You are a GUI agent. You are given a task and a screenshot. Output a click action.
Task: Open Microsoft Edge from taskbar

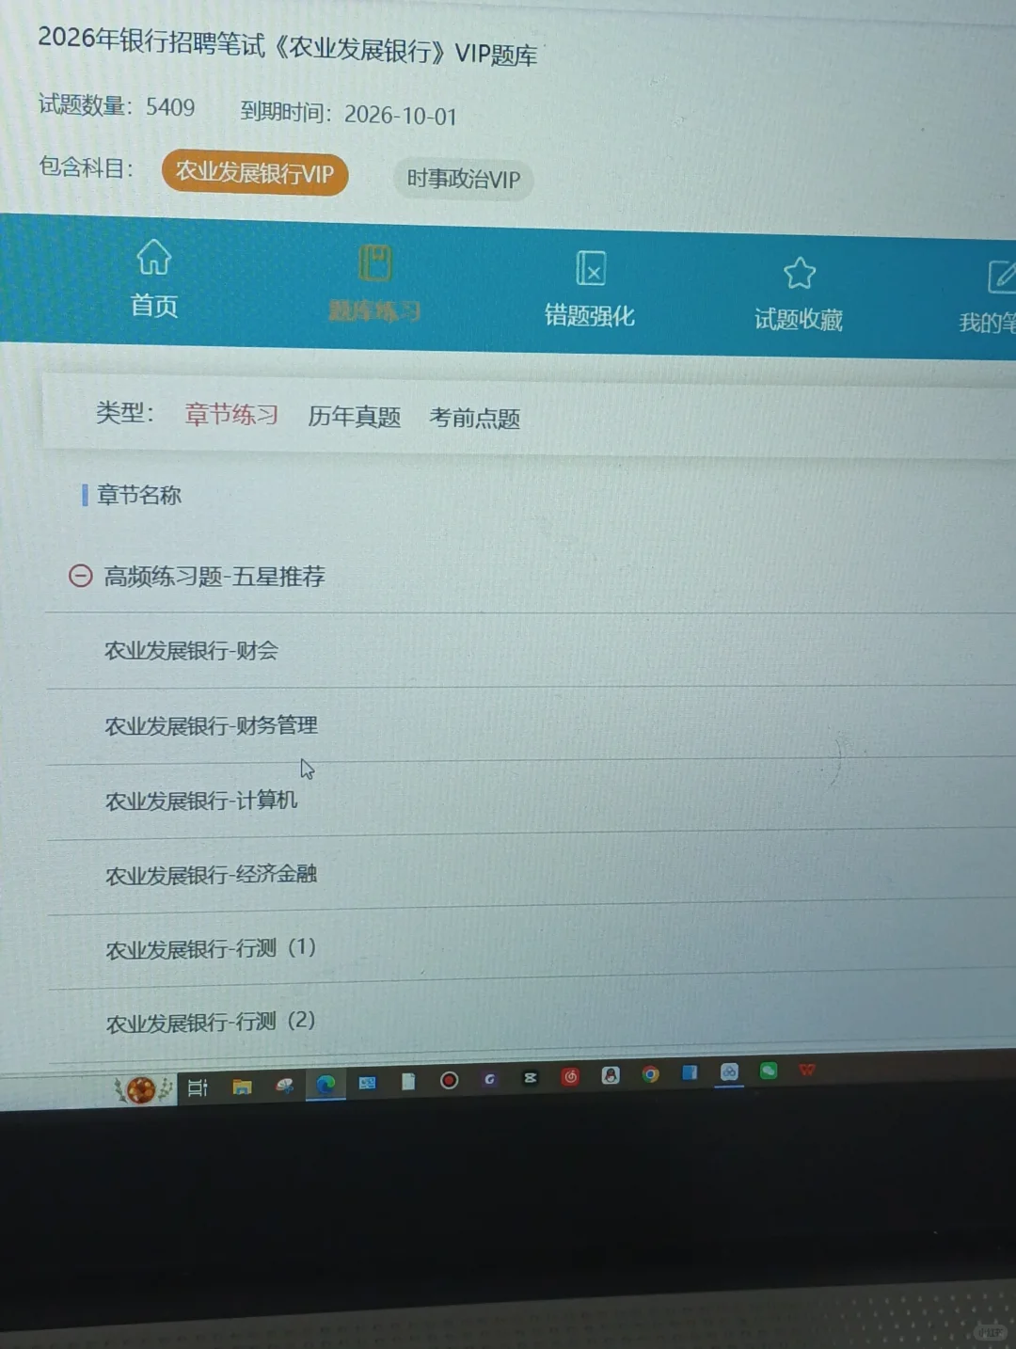325,1085
